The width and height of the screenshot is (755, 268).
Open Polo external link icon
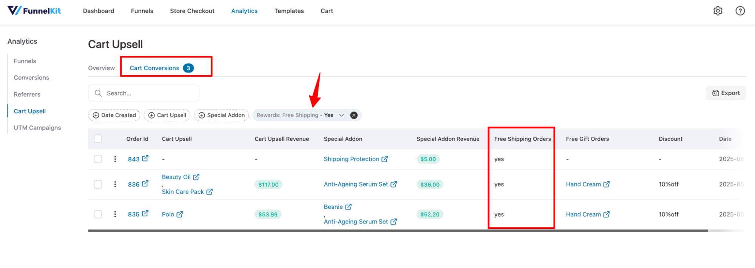[180, 214]
